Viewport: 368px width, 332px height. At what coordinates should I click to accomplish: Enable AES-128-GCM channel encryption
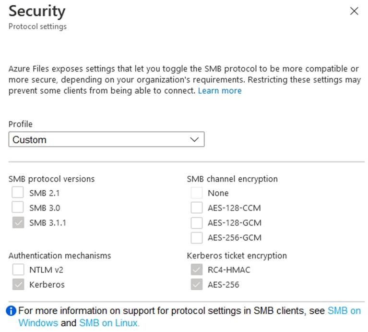pyautogui.click(x=197, y=223)
